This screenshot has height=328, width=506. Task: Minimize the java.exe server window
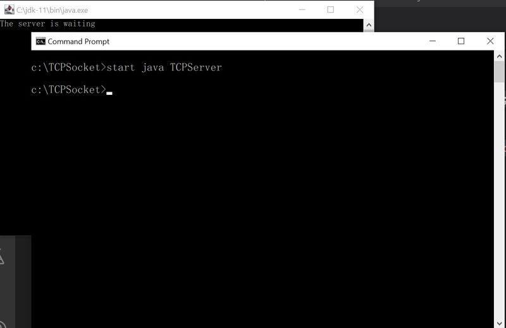coord(302,9)
